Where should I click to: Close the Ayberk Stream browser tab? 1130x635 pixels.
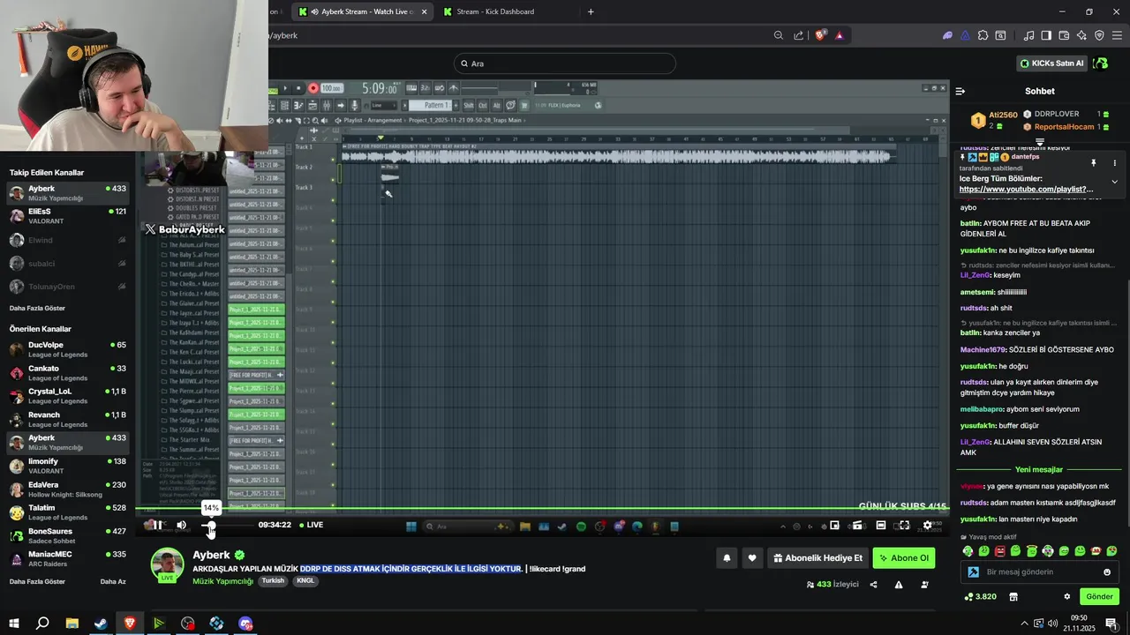tap(425, 11)
